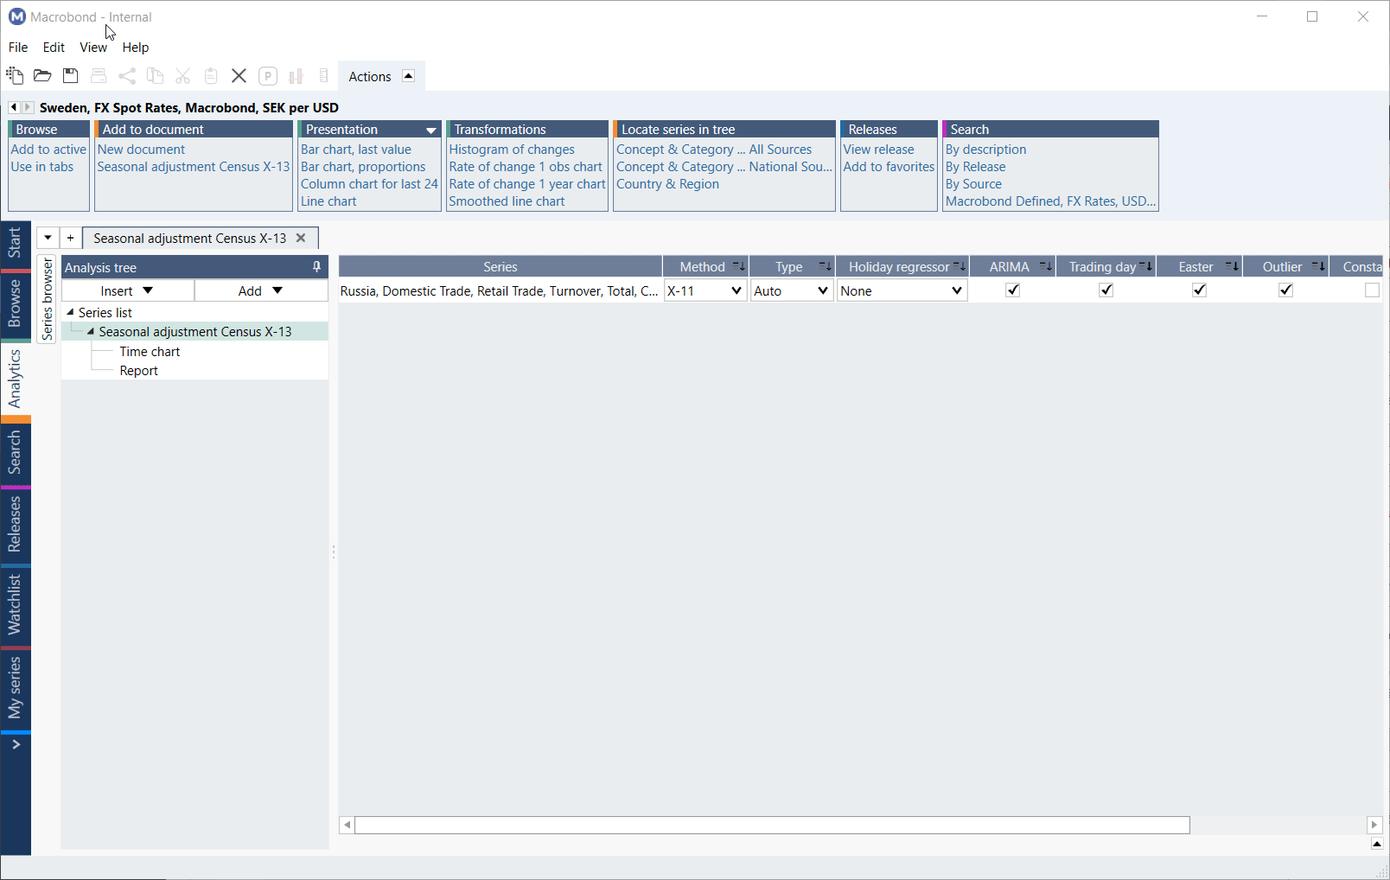Uncheck the Trading day checkbox
This screenshot has width=1390, height=880.
[x=1106, y=290]
